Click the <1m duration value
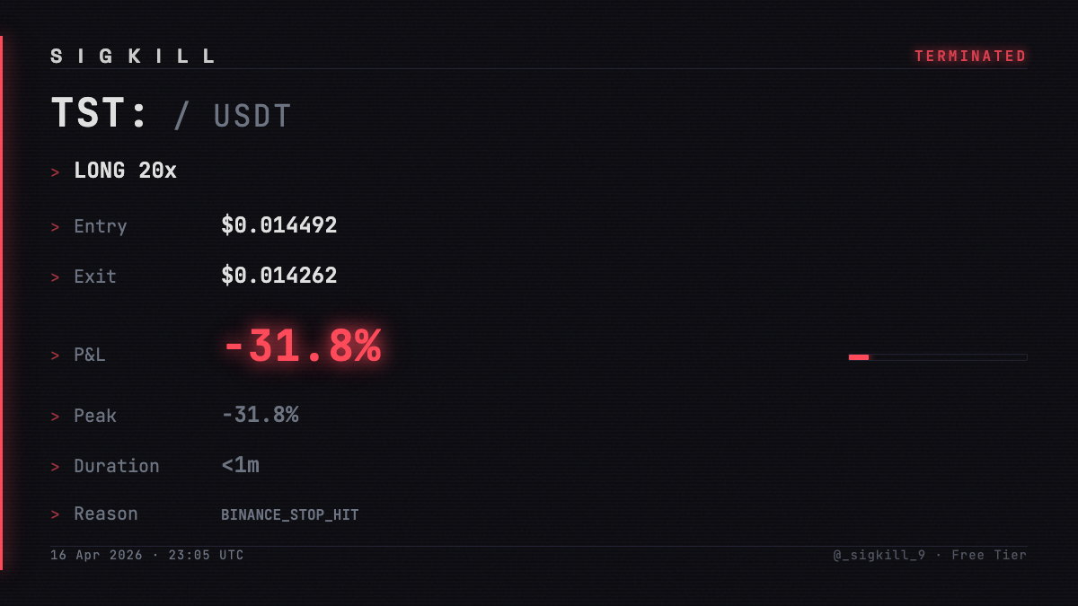Viewport: 1078px width, 606px height. 240,465
